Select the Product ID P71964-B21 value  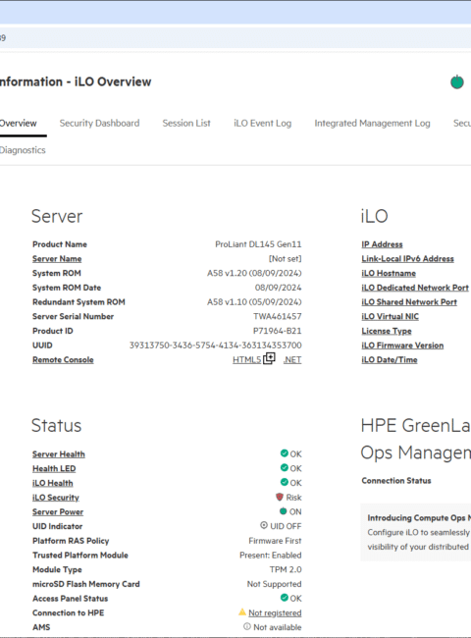[x=278, y=331]
